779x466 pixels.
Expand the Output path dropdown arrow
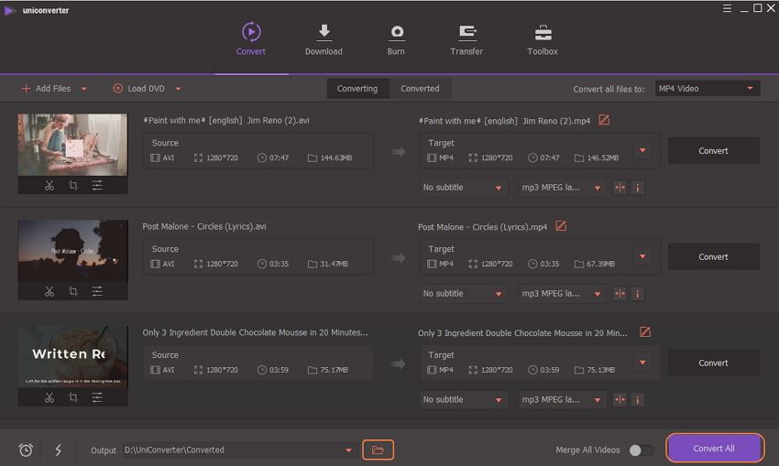tap(349, 450)
